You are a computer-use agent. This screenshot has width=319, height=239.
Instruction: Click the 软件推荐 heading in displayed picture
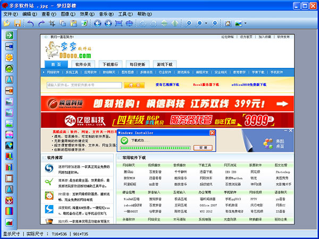[55, 158]
